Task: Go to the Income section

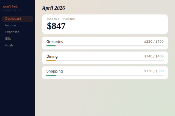Action: 10,25
